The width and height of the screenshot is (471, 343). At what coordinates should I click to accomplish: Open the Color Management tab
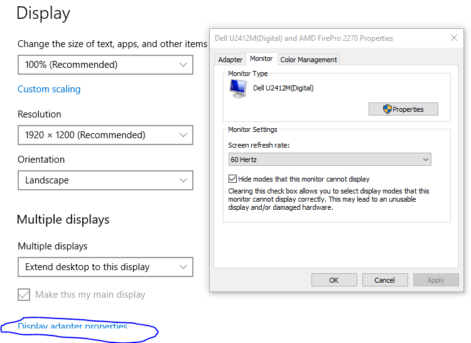[308, 60]
